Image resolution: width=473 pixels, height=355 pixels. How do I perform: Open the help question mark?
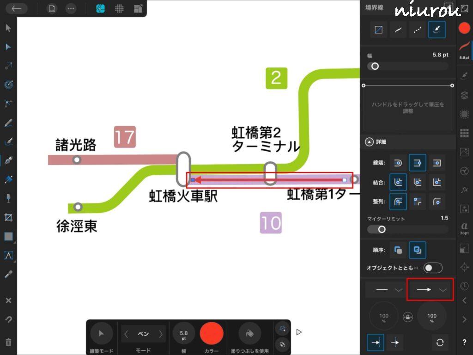click(x=464, y=342)
